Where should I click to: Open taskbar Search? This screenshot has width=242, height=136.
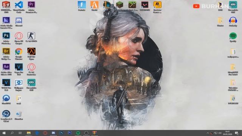pos(12,133)
